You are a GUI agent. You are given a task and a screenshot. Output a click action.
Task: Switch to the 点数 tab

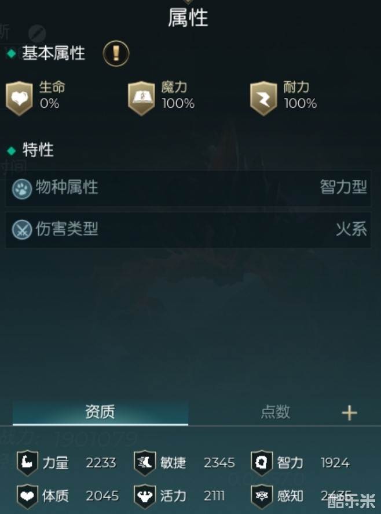275,412
